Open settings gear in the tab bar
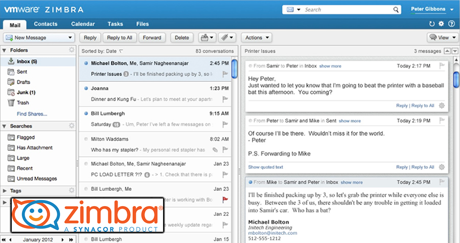Screen dimensions: 460x243 (x=441, y=24)
